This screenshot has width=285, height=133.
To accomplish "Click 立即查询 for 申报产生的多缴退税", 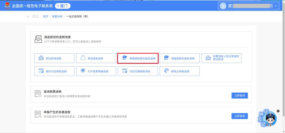I will pyautogui.click(x=240, y=116).
